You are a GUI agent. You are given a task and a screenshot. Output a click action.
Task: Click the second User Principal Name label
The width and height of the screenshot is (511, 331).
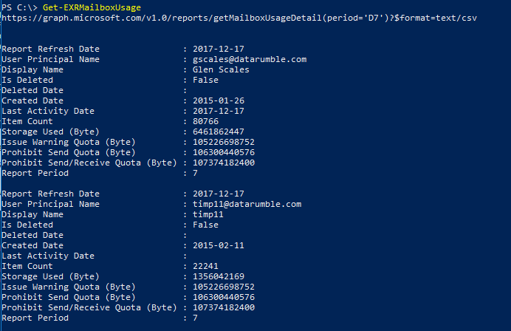(x=50, y=204)
